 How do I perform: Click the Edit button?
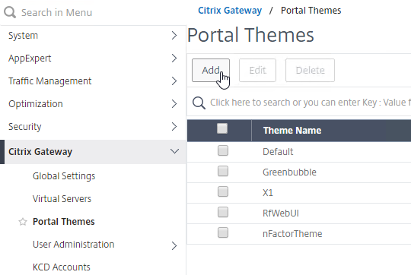click(x=257, y=70)
